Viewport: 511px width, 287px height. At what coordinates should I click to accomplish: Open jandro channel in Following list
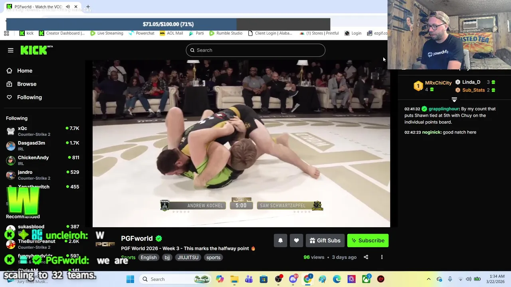[x=43, y=175]
